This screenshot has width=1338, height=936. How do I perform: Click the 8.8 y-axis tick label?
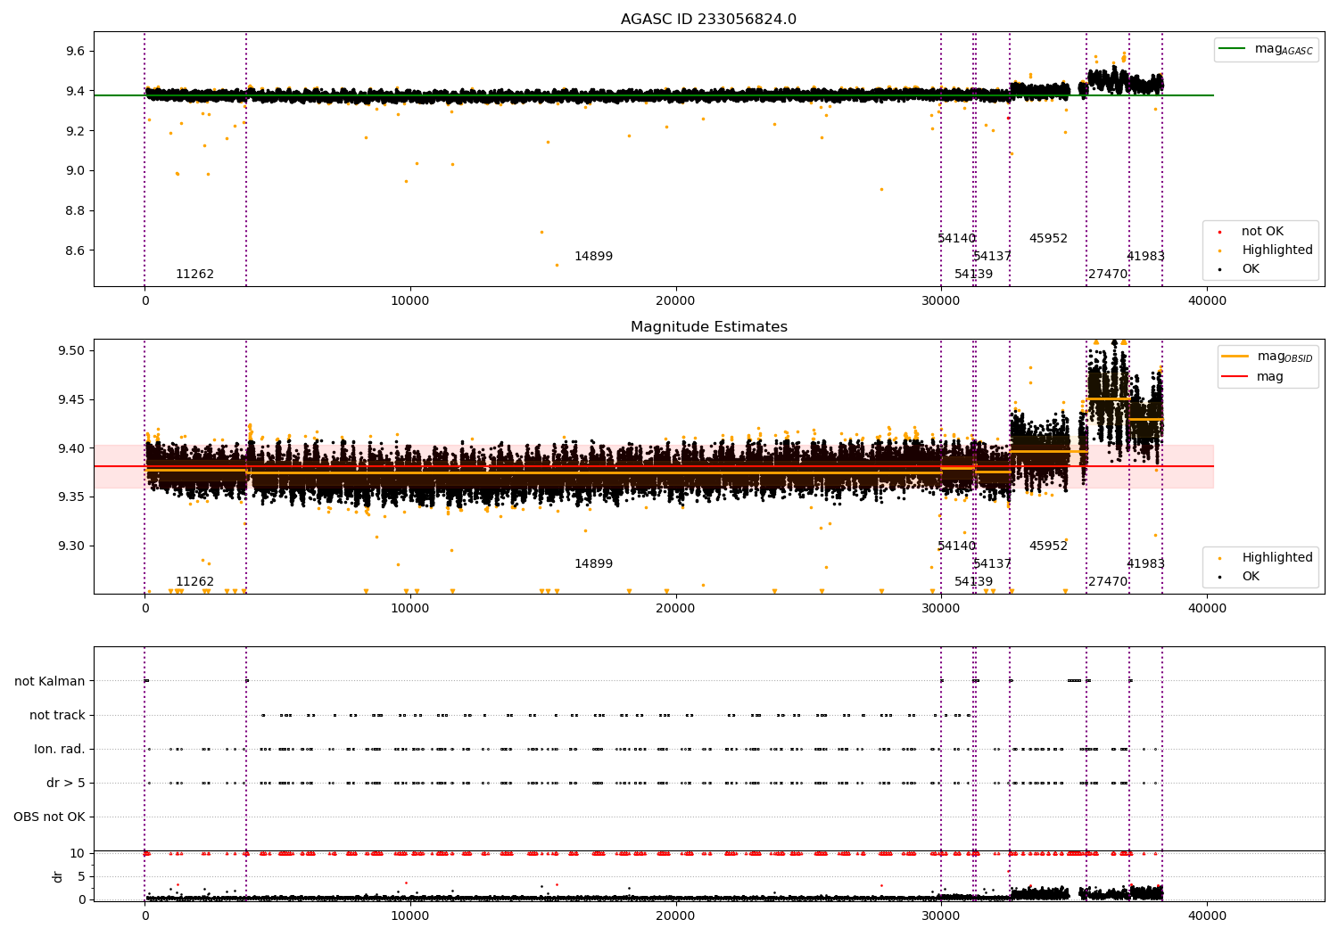[75, 210]
